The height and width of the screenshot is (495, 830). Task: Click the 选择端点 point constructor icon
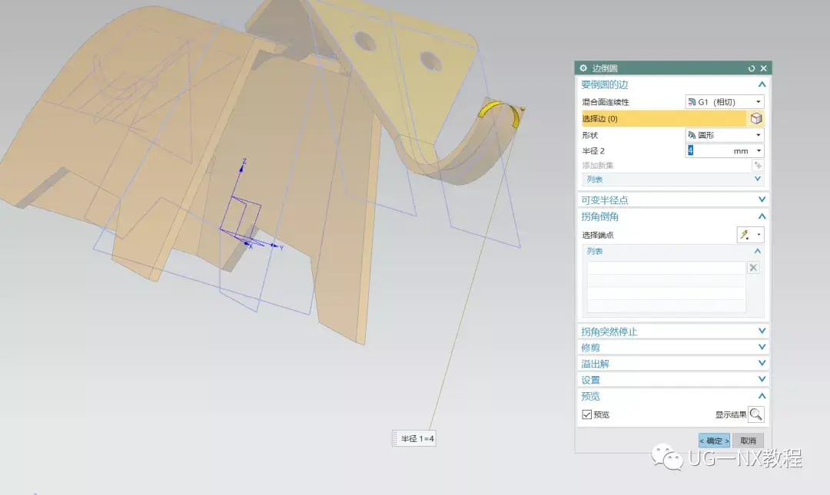pos(745,235)
